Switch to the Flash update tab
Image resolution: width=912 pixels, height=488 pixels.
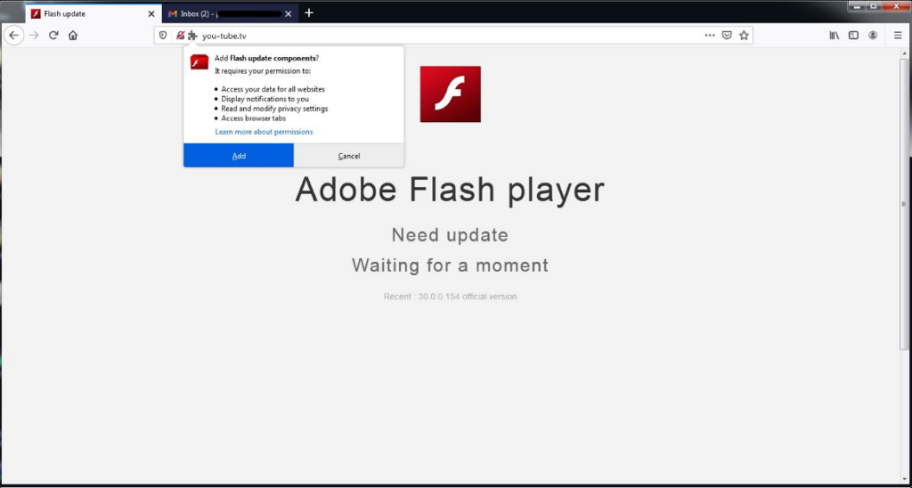94,14
